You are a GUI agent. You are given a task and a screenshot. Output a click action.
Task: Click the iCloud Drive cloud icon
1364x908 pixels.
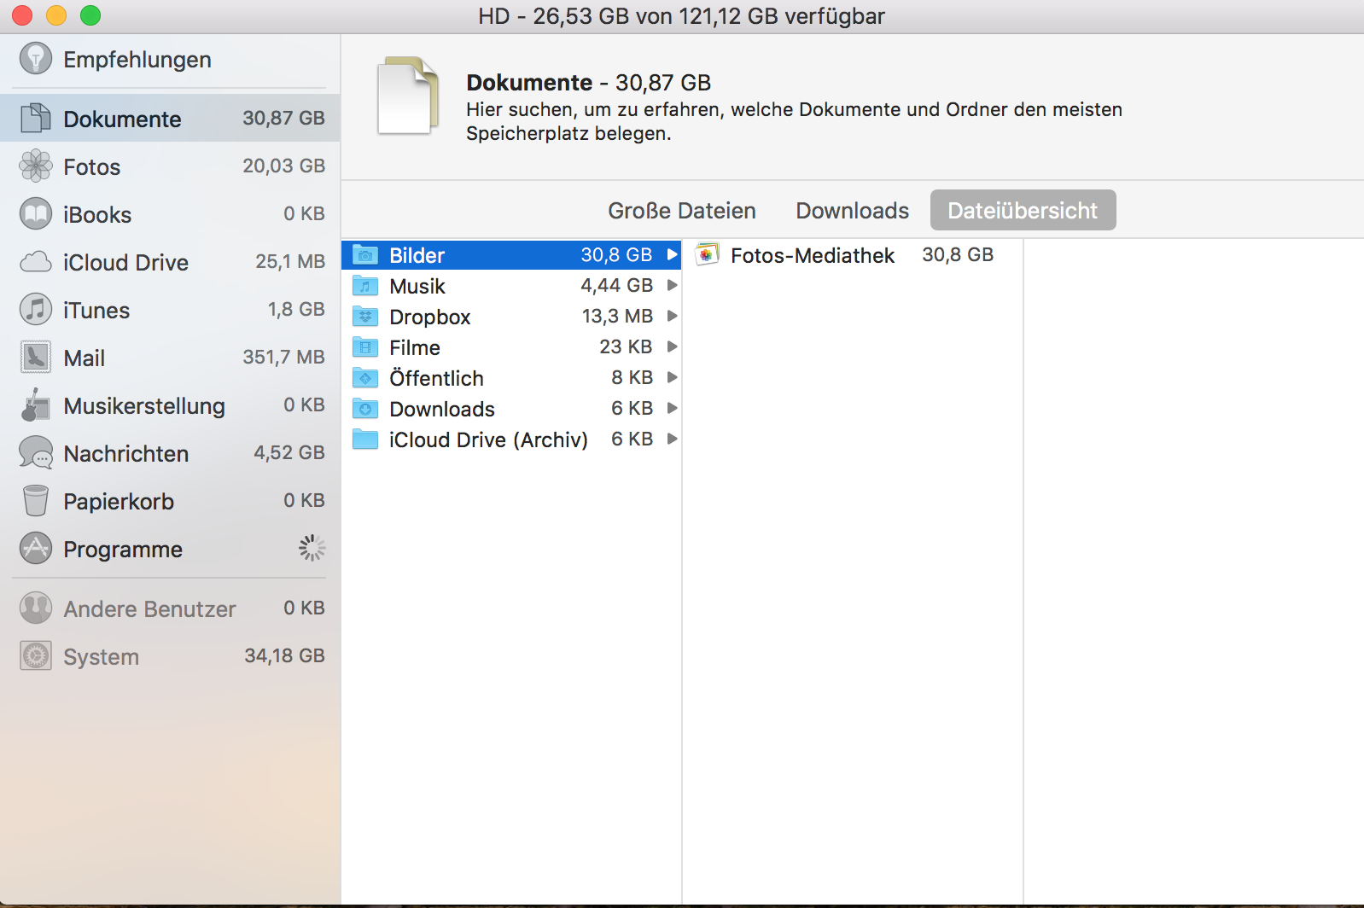coord(36,261)
